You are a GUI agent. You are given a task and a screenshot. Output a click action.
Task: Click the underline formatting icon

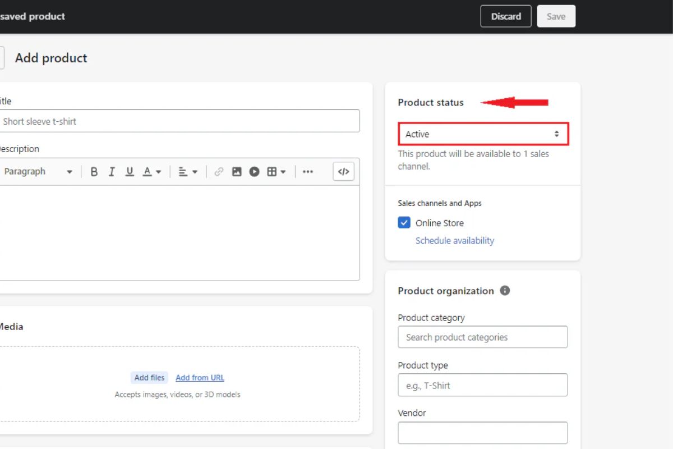(x=130, y=172)
